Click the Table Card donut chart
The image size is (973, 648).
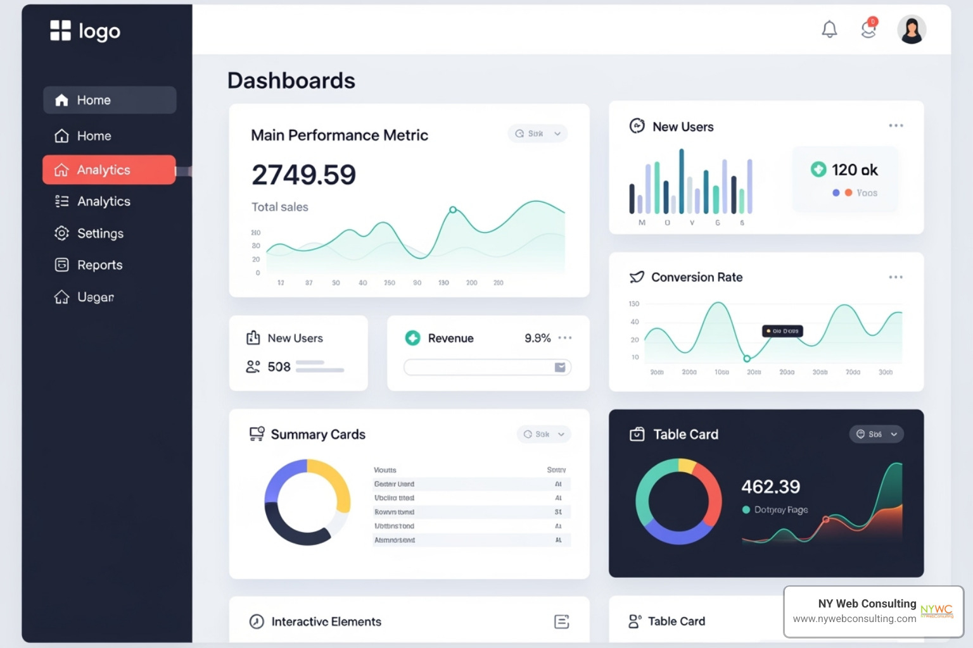point(678,501)
